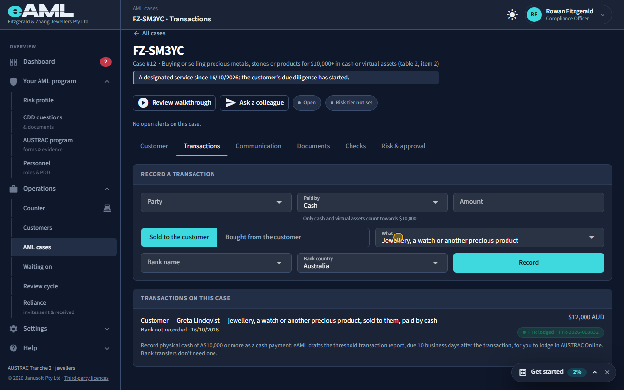Switch to the Customer tab
The image size is (624, 390).
click(x=154, y=146)
